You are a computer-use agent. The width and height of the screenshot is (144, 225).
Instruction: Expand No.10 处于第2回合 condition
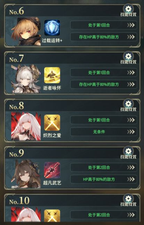pos(104,215)
